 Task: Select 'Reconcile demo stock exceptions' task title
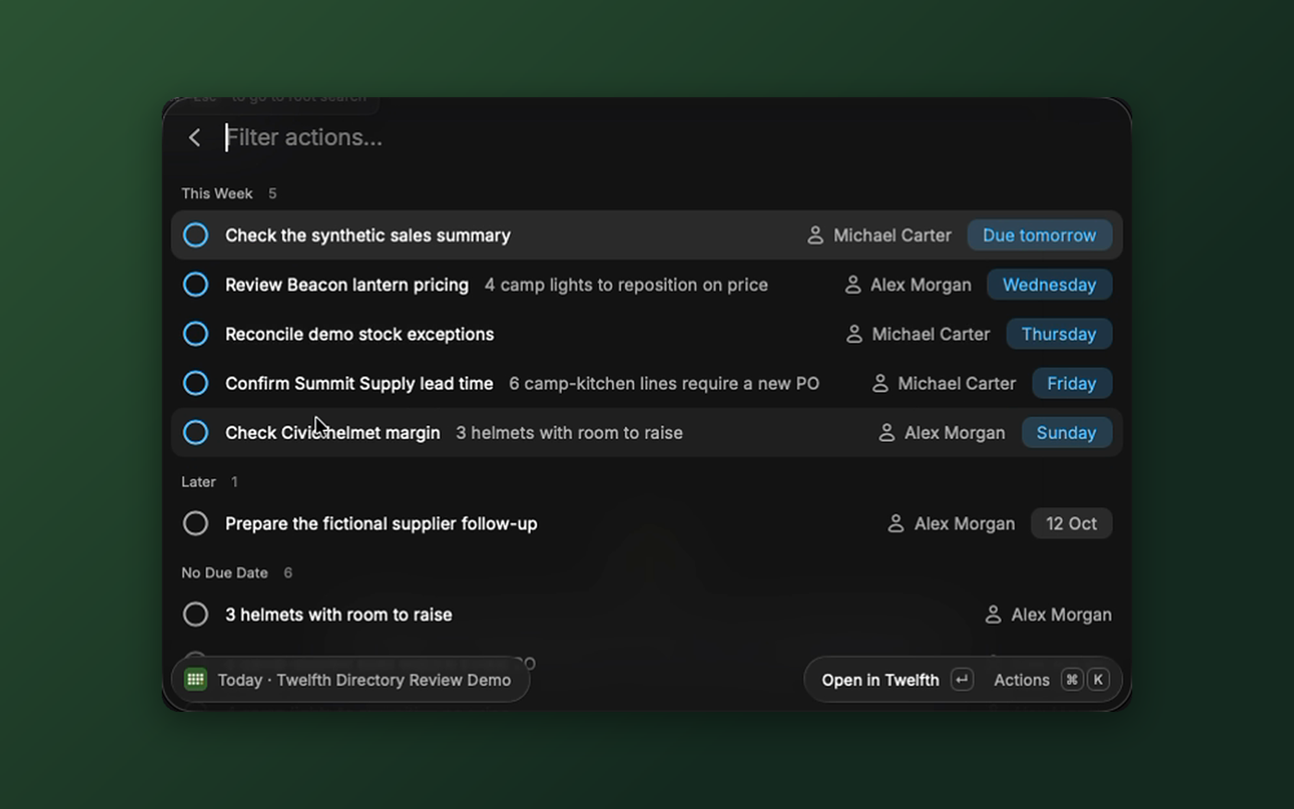[360, 334]
